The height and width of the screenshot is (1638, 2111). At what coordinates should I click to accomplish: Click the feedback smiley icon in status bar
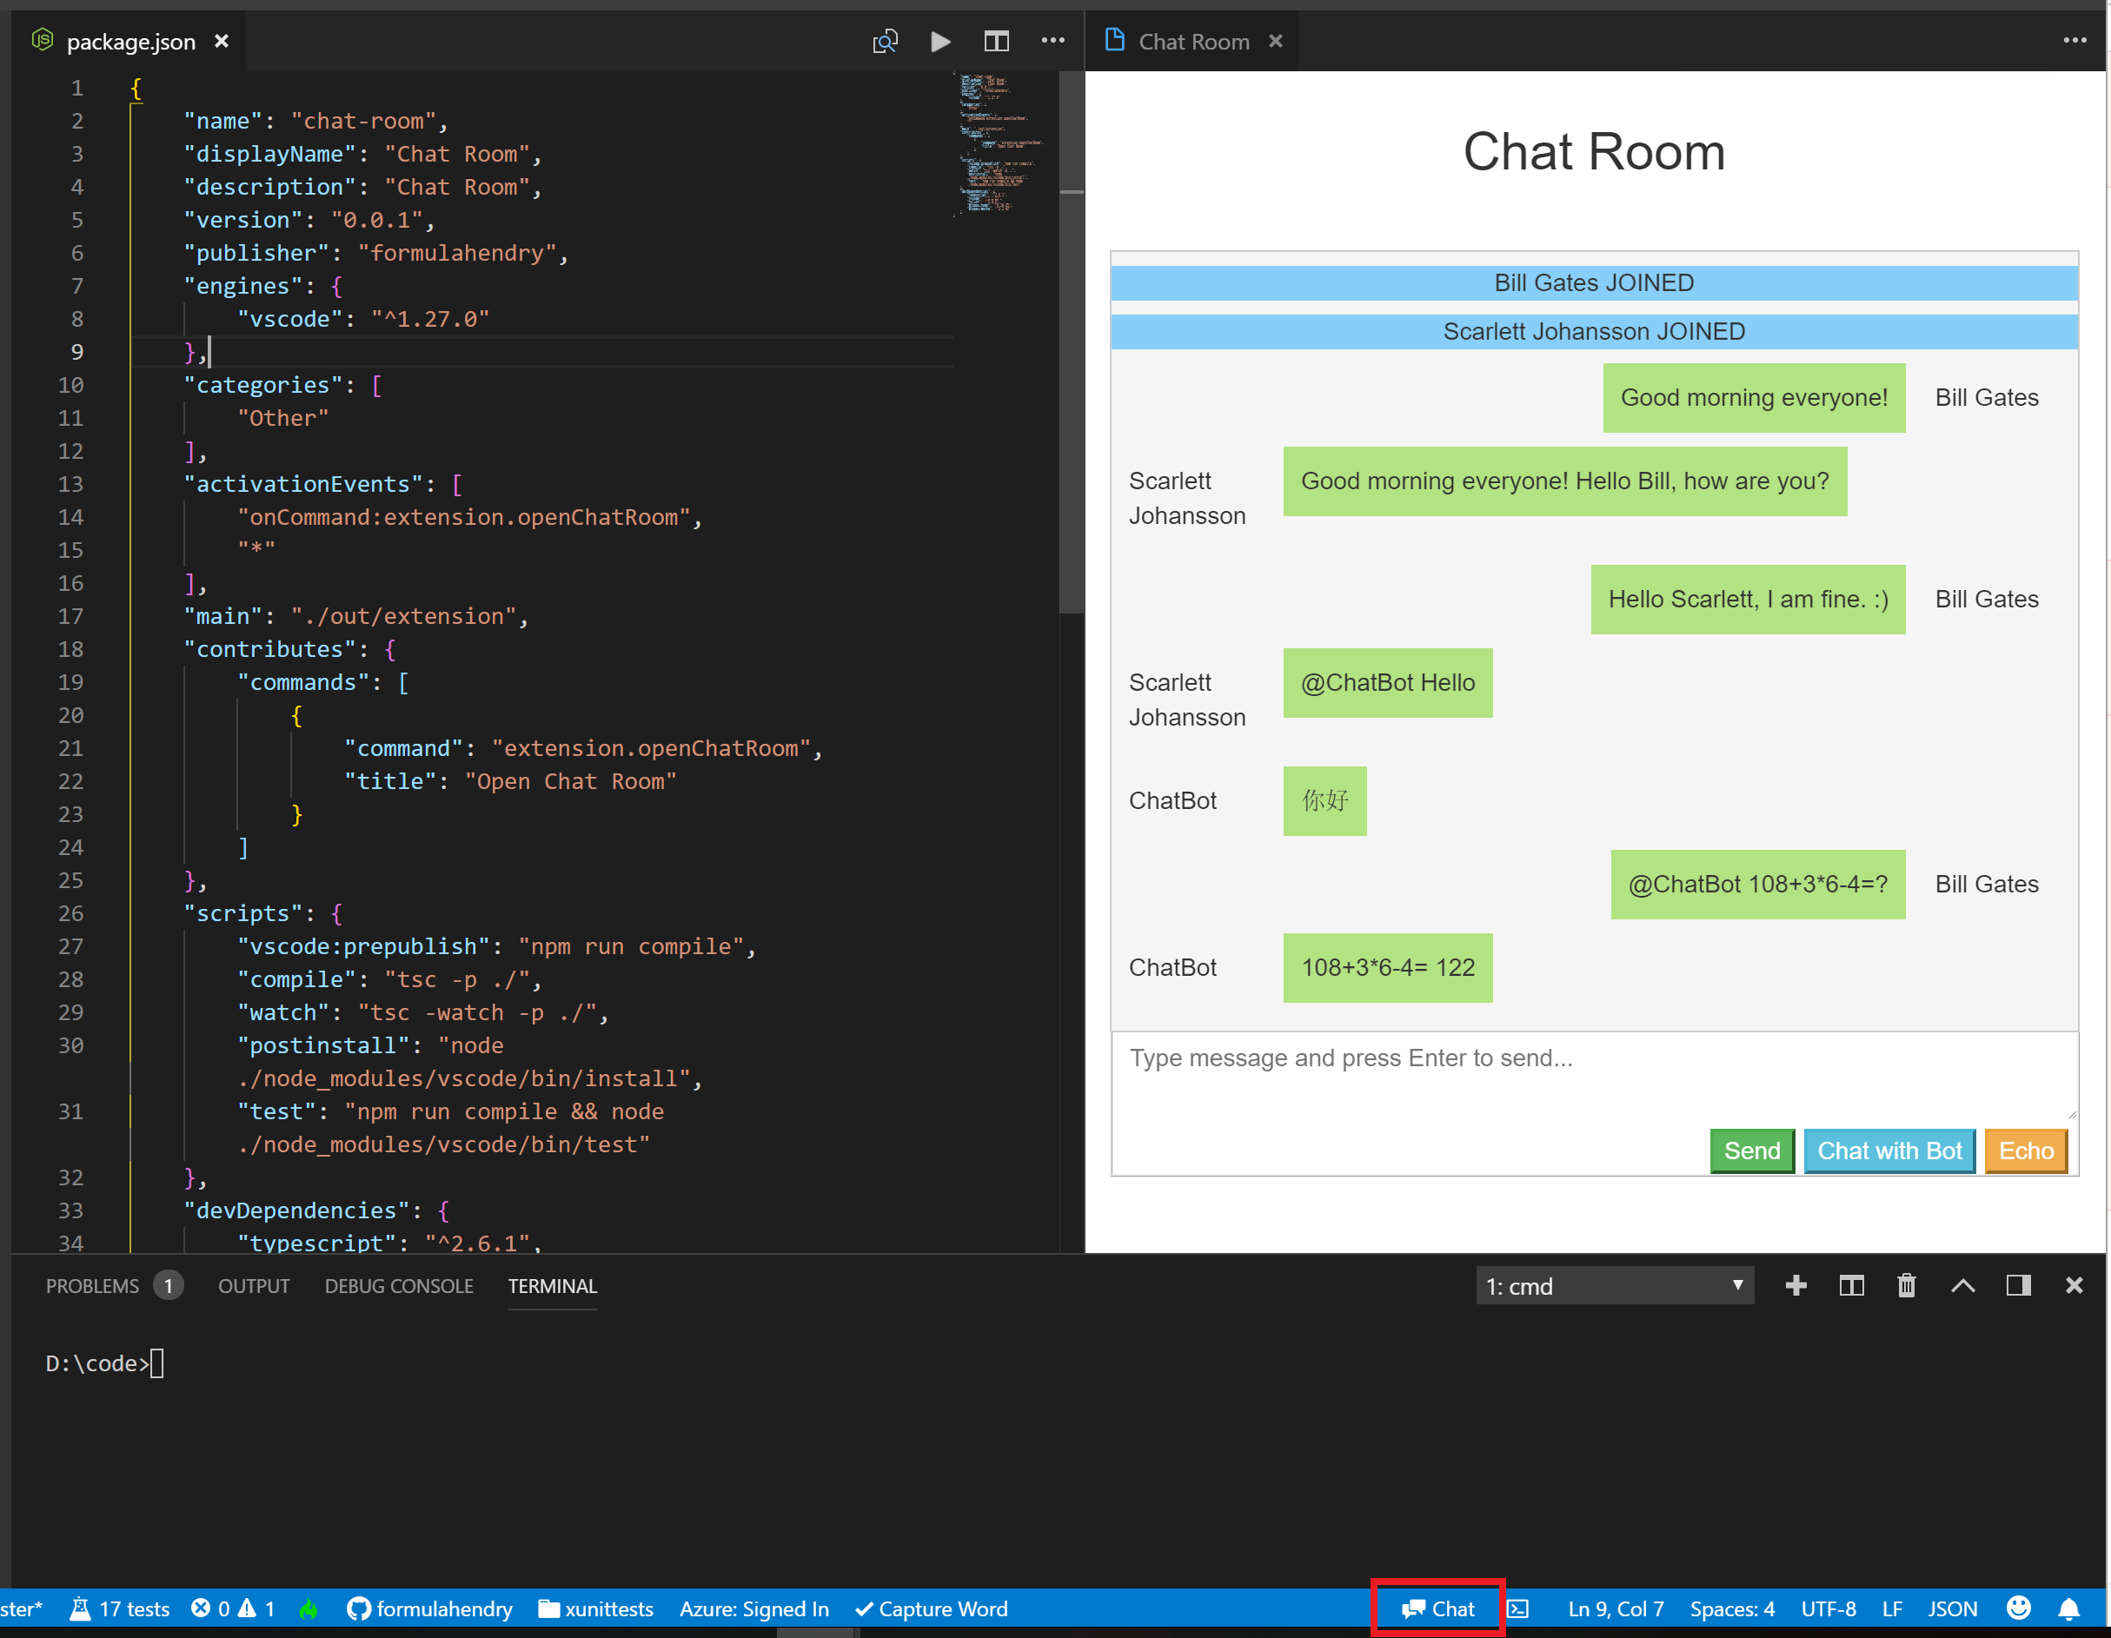tap(2018, 1608)
